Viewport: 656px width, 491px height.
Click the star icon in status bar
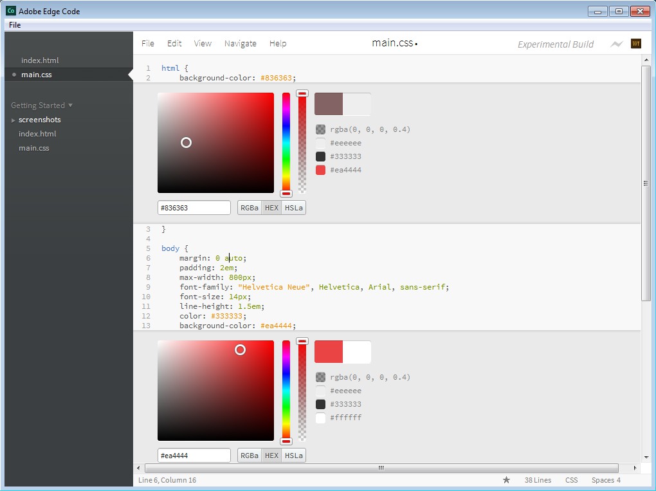(x=506, y=480)
